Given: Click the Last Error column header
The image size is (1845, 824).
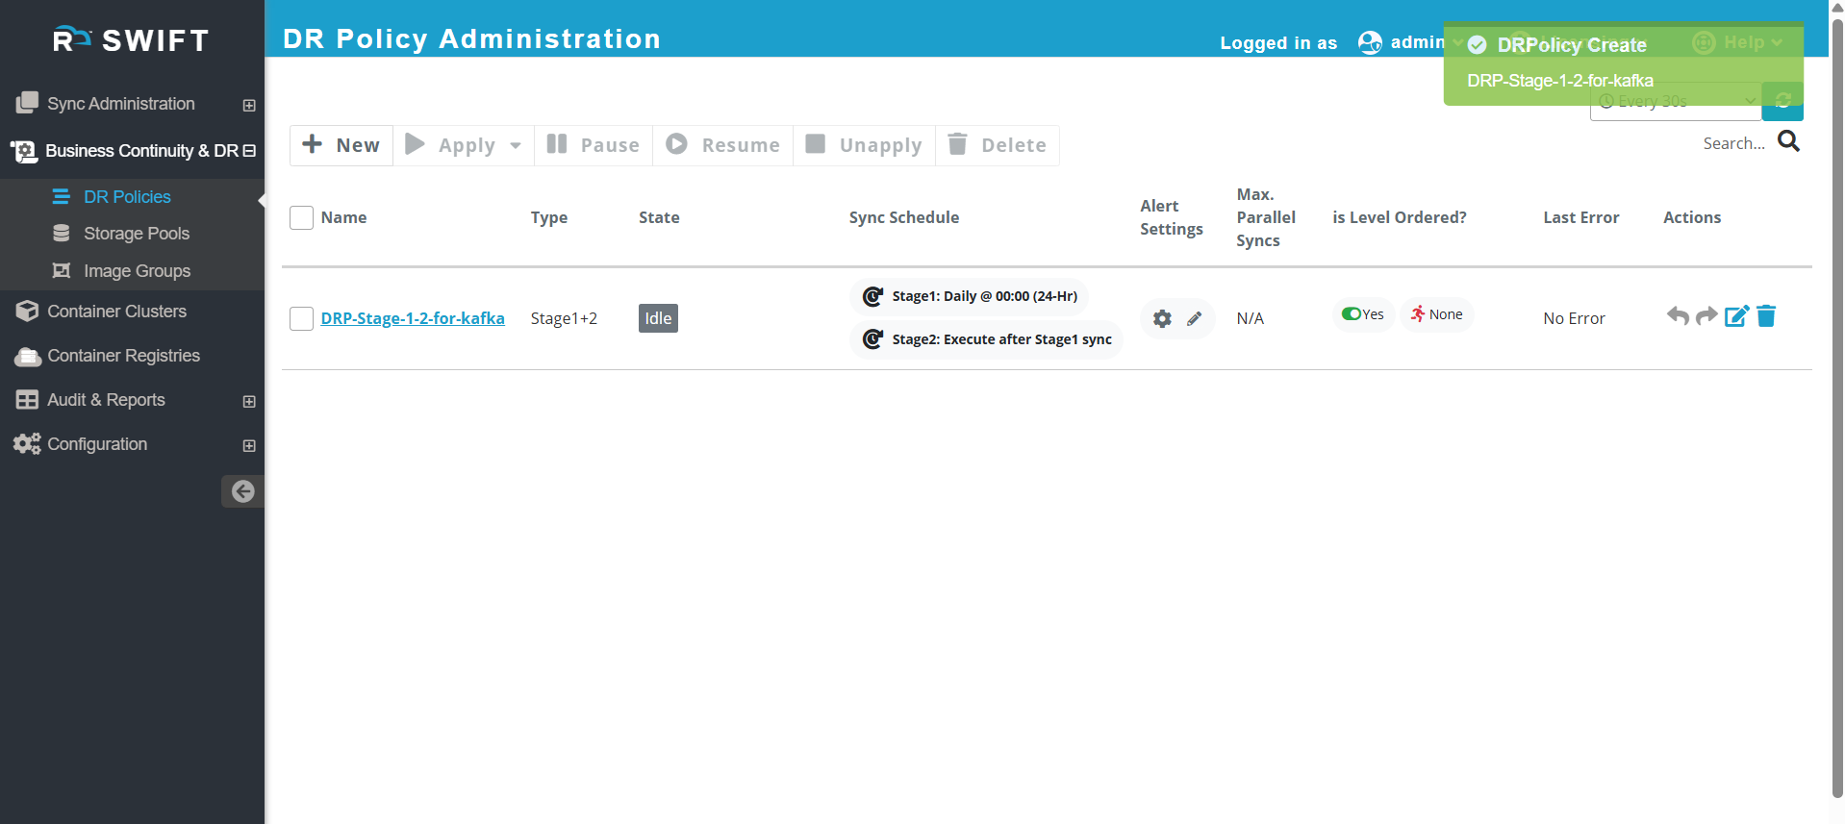Looking at the screenshot, I should [1580, 217].
